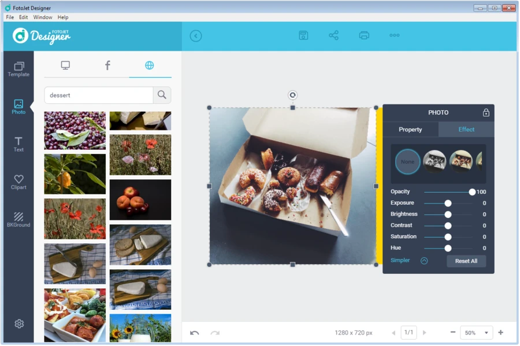Click the back arrow circle icon

pos(196,36)
